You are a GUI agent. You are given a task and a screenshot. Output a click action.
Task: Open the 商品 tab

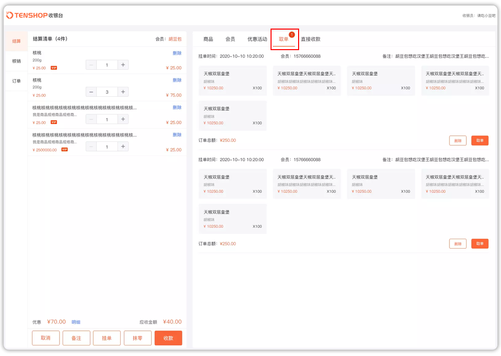208,39
